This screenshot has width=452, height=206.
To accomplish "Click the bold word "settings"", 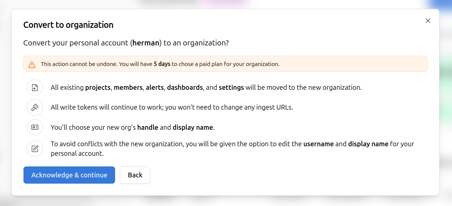I will tap(231, 88).
